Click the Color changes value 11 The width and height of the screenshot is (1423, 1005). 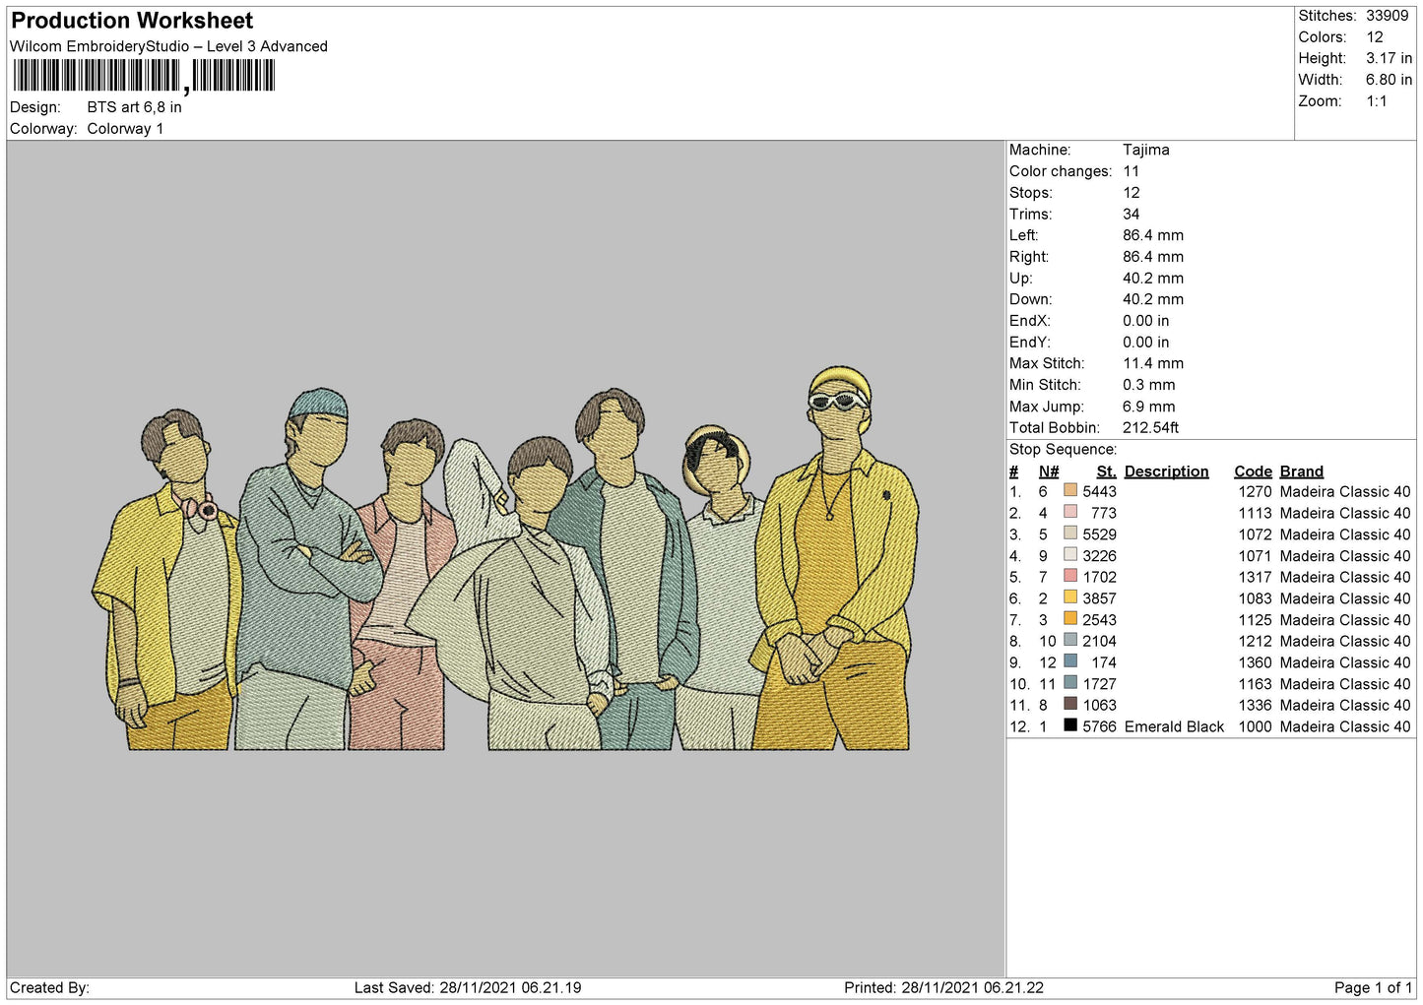1131,171
